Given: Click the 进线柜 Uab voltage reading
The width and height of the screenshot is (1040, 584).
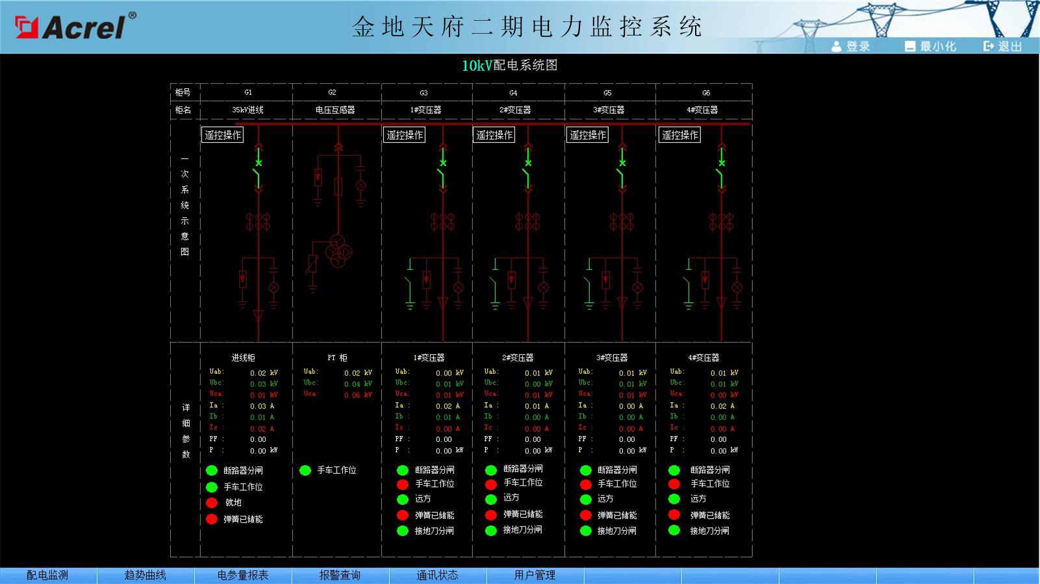Looking at the screenshot, I should [x=264, y=373].
